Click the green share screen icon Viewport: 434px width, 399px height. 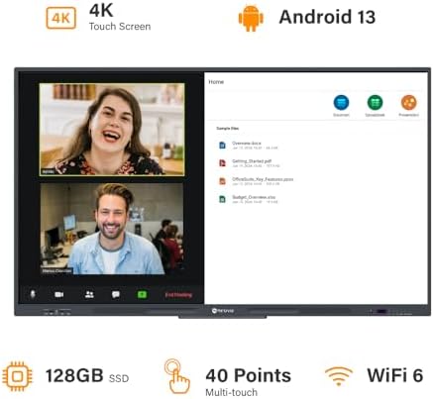(x=142, y=294)
